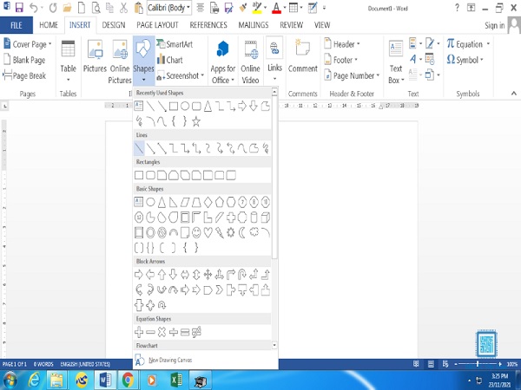Insert a Chart from the ribbon

click(170, 60)
